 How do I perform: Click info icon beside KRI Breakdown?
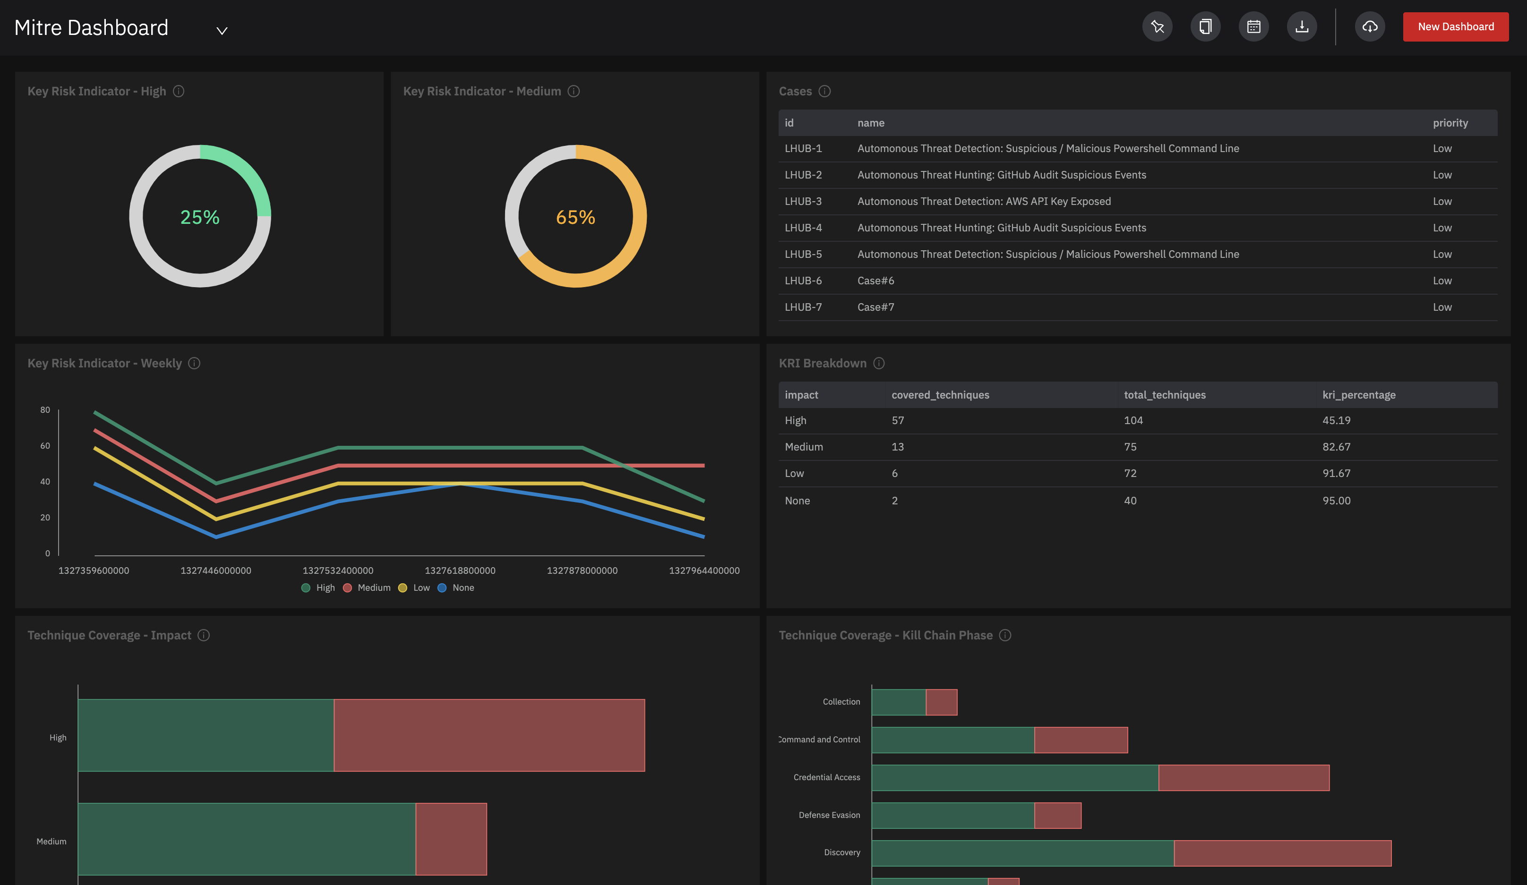(x=879, y=363)
